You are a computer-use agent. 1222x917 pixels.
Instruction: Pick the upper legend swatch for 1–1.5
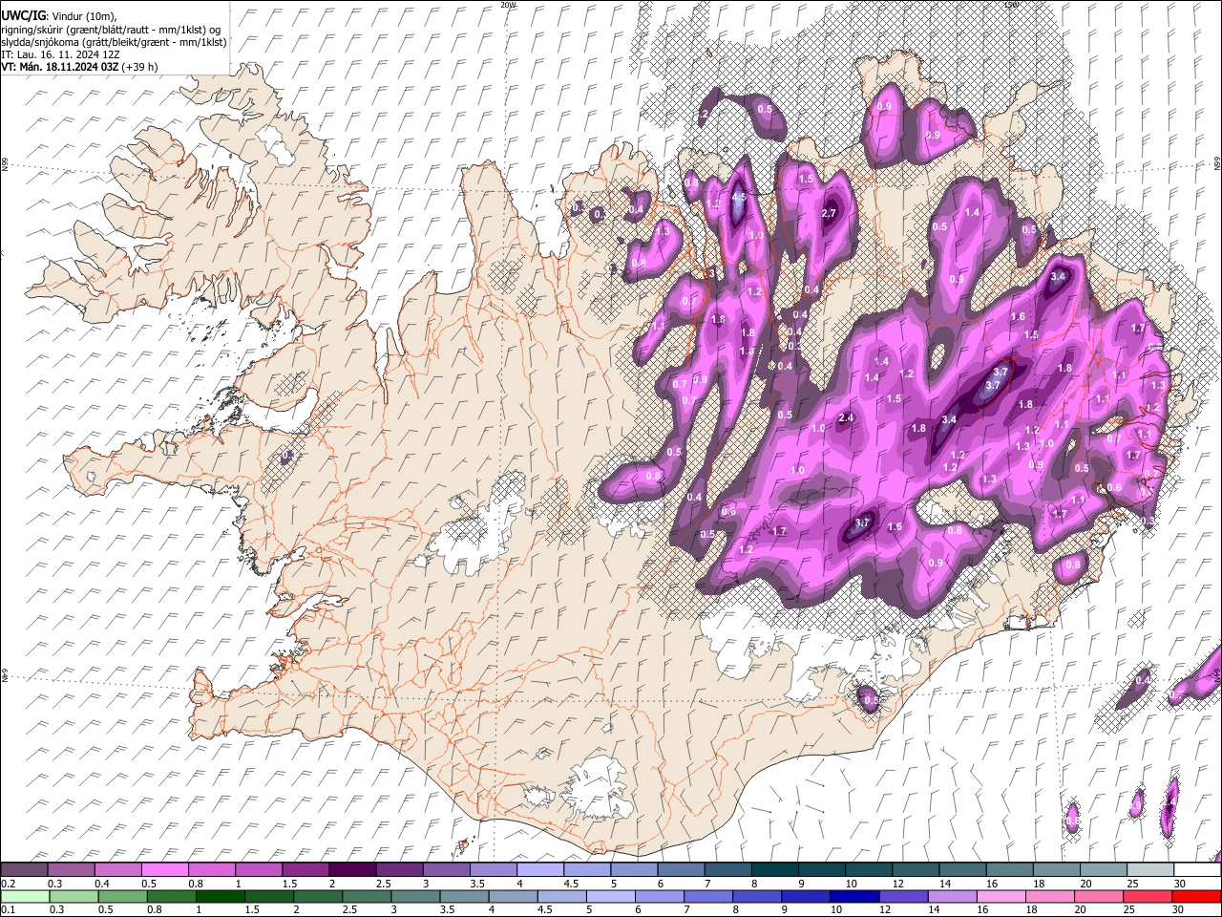(x=258, y=870)
